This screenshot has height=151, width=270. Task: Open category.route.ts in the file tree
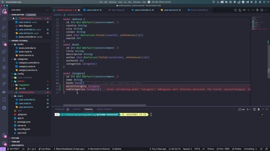pyautogui.click(x=27, y=66)
